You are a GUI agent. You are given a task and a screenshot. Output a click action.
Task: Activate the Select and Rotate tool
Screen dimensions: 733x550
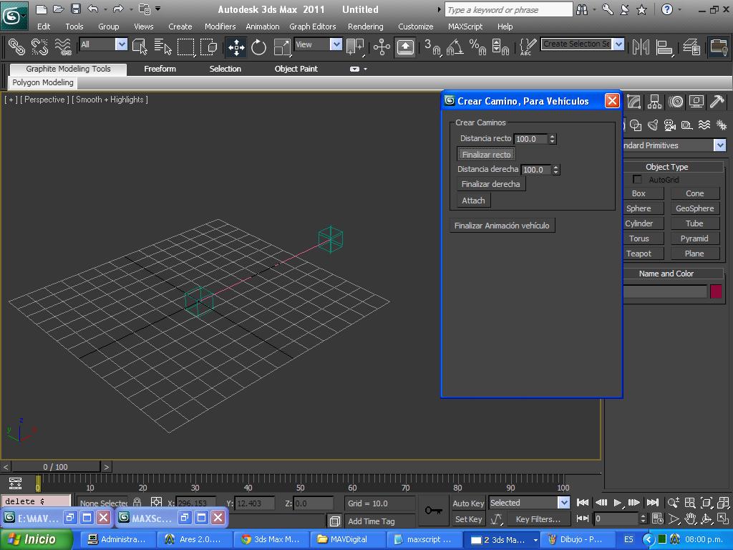click(x=258, y=47)
